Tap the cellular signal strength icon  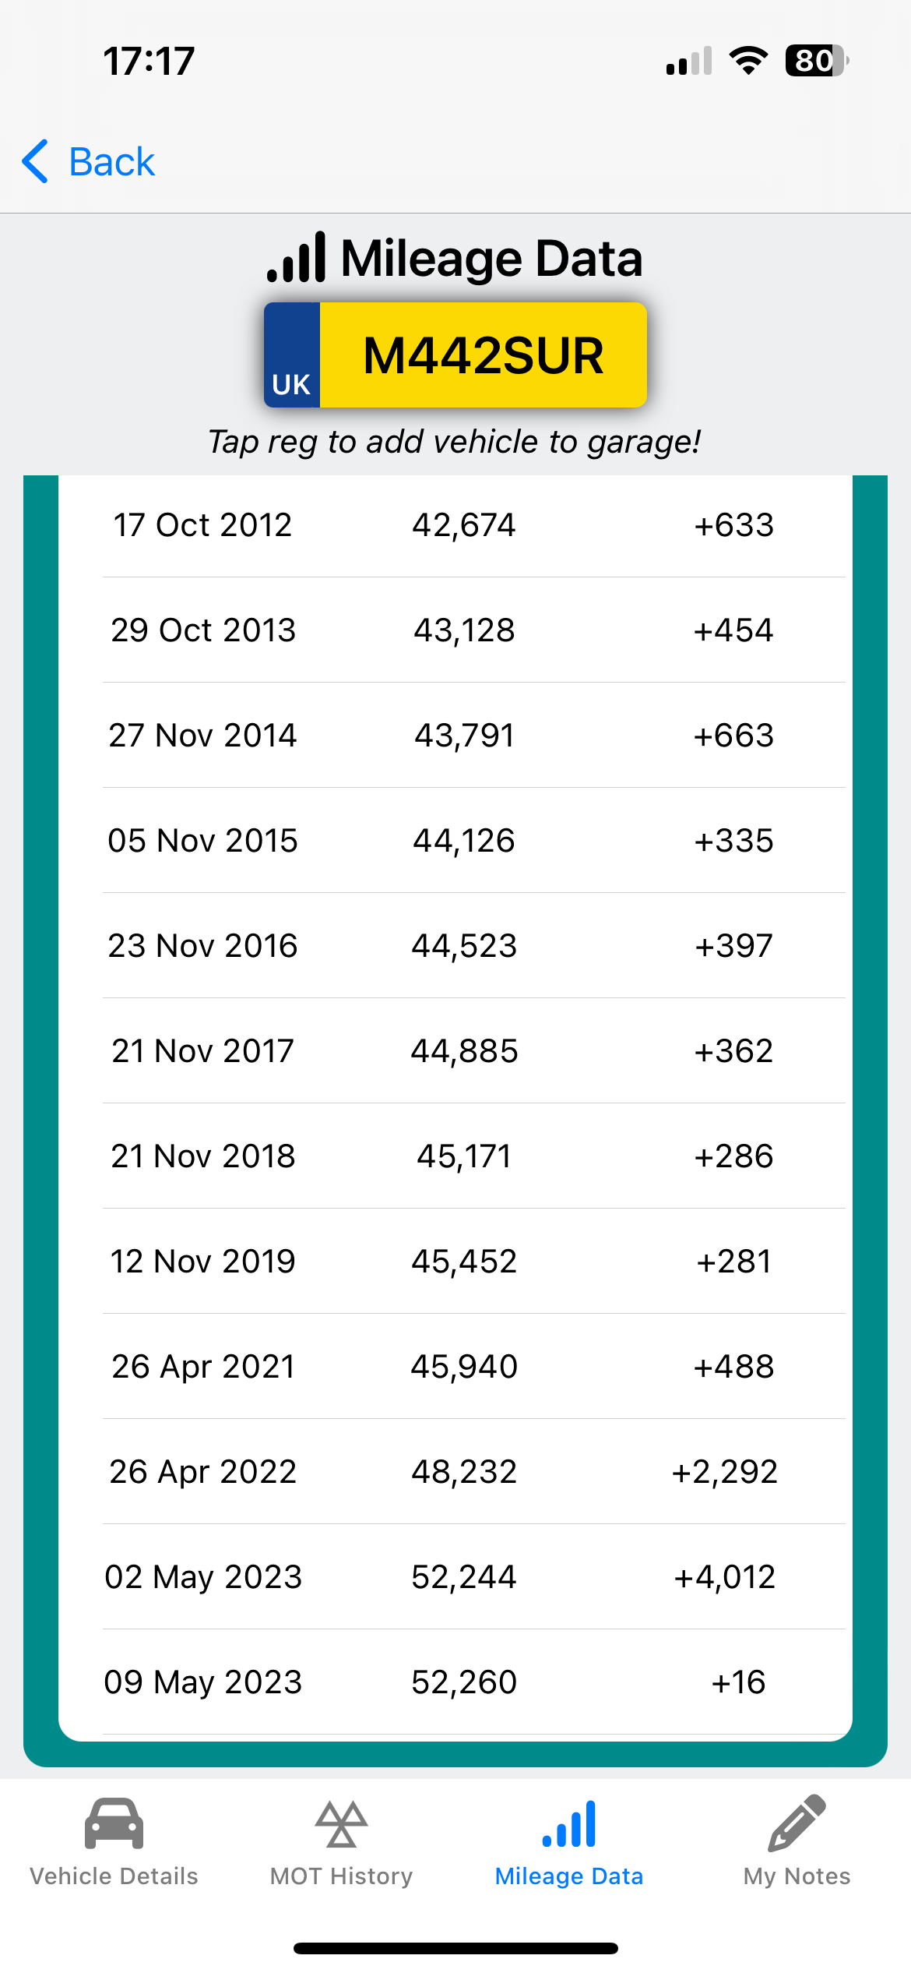coord(689,61)
